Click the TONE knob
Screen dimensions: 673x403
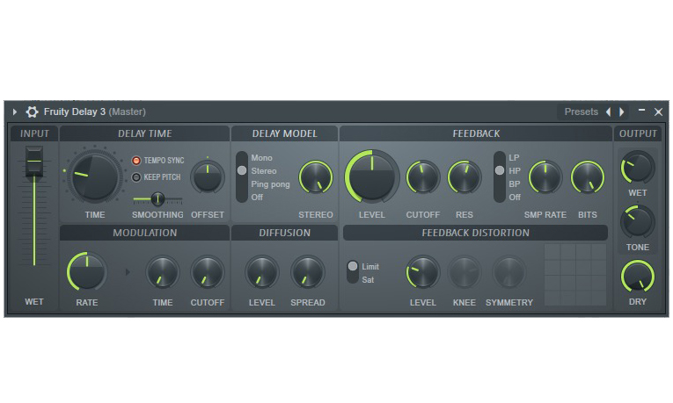pyautogui.click(x=638, y=221)
